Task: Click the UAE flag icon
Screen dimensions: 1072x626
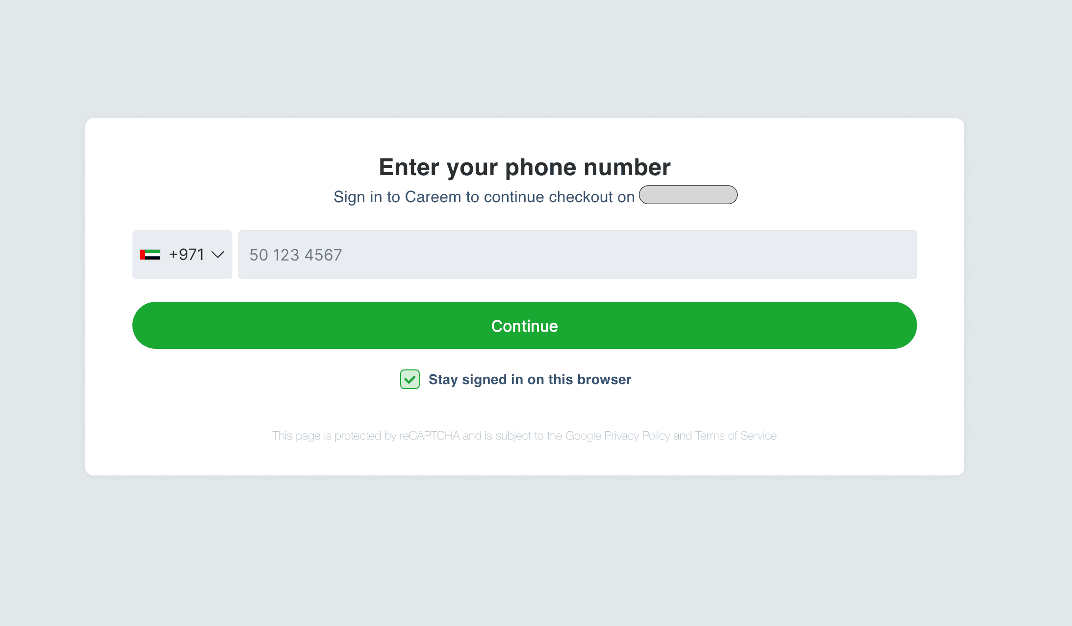Action: pos(150,255)
